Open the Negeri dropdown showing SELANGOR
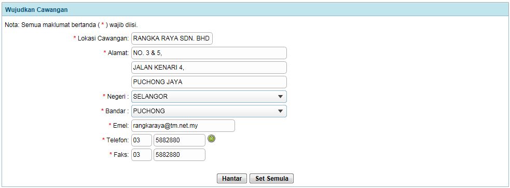 (x=209, y=97)
